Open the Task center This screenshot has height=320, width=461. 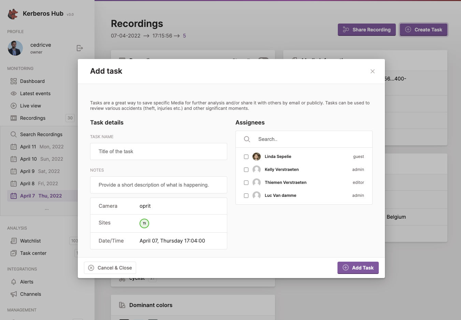[33, 253]
